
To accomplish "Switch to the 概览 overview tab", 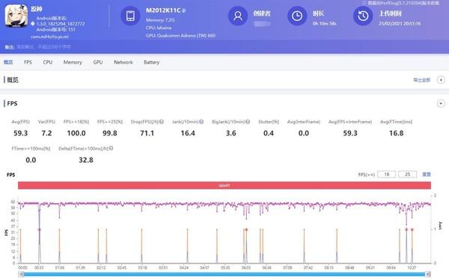I will pos(8,62).
